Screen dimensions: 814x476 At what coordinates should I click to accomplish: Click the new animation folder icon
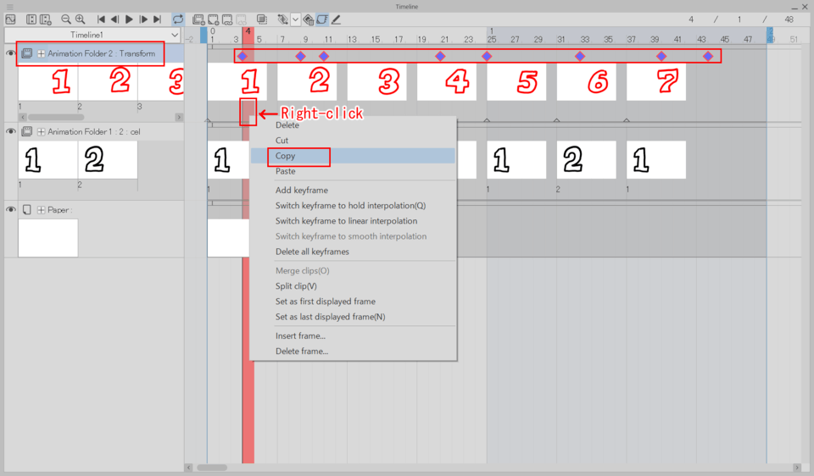coord(198,19)
